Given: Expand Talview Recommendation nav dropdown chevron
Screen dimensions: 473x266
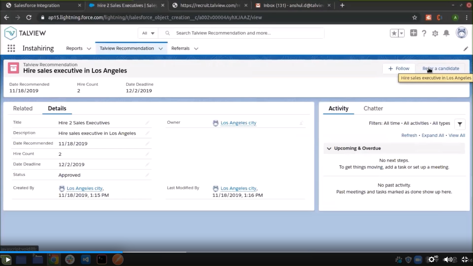Looking at the screenshot, I should click(161, 48).
